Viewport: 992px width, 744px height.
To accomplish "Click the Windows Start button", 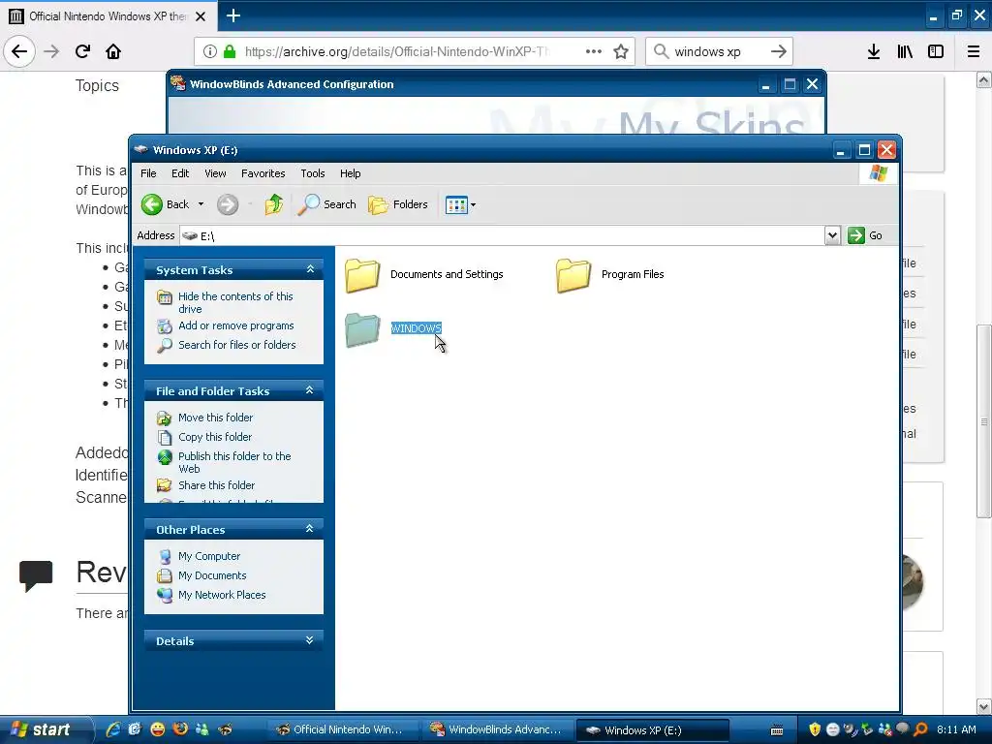I will point(45,729).
